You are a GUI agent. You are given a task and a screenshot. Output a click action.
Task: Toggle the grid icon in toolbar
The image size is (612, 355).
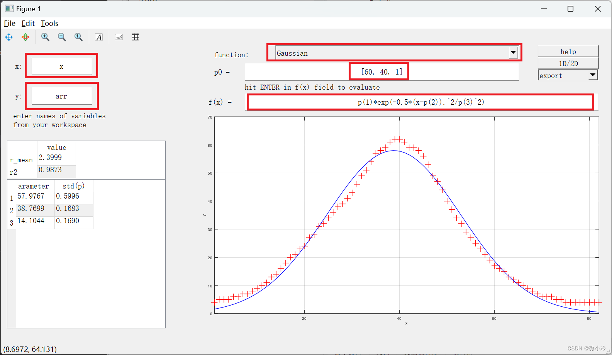(x=135, y=37)
